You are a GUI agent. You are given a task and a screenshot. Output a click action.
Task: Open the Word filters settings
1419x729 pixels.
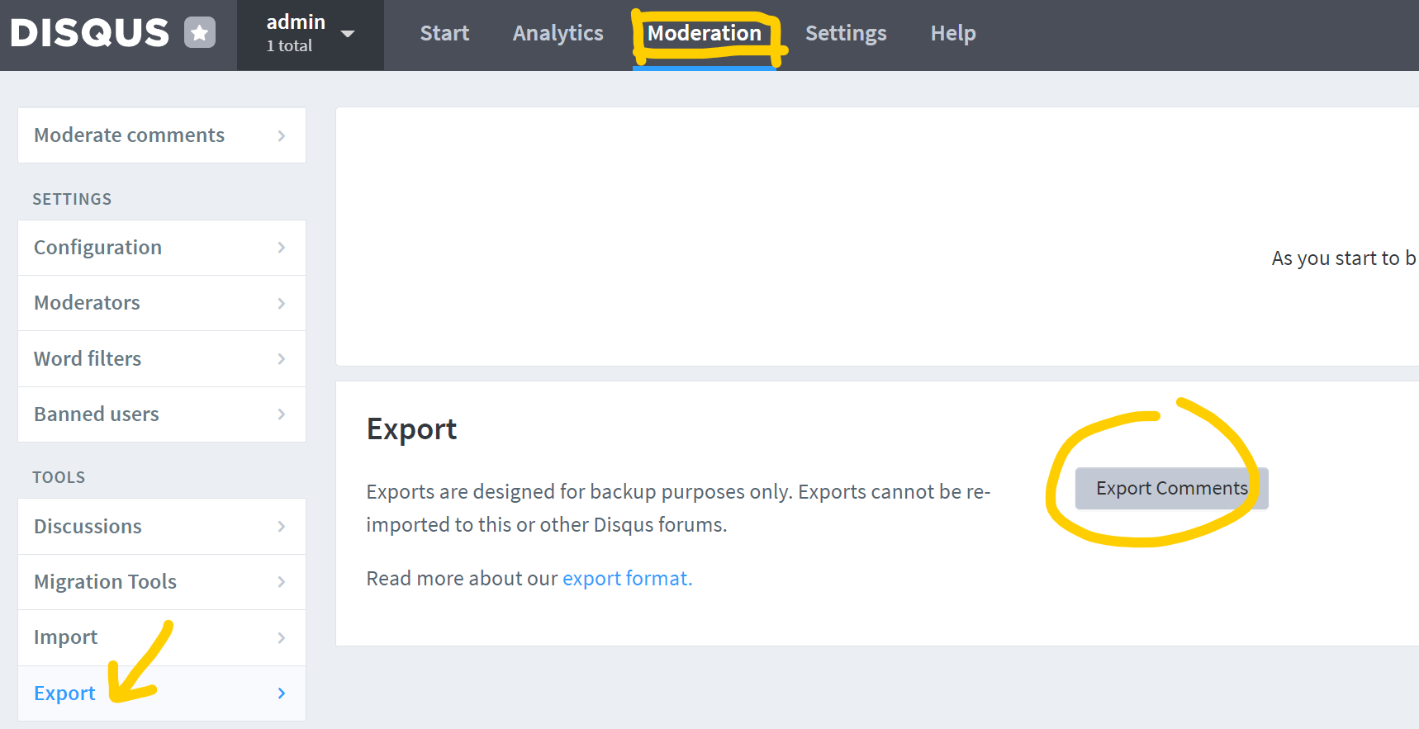tap(88, 359)
